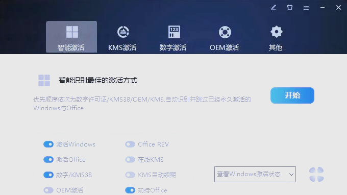Turn on the 在线KMS switch
This screenshot has height=195, width=347.
(130, 160)
